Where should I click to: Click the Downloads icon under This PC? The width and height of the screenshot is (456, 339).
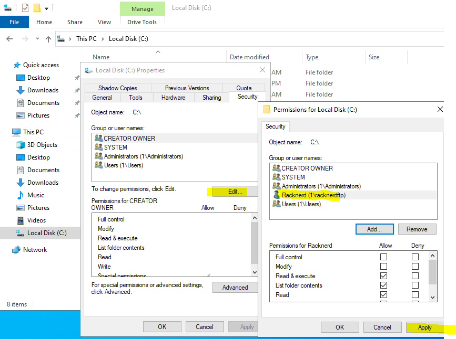tap(21, 183)
